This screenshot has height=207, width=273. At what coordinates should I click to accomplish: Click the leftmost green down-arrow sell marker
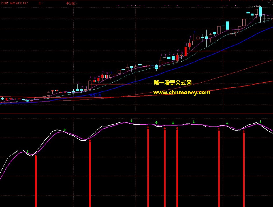pos(27,152)
